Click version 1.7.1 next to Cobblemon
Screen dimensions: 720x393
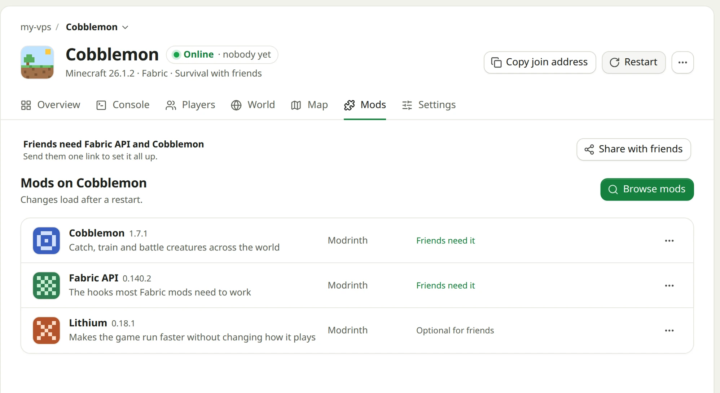tap(138, 234)
